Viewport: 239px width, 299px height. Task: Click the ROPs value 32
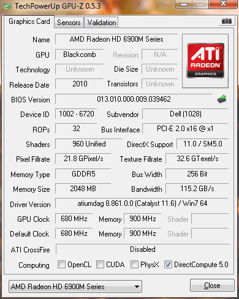pyautogui.click(x=76, y=129)
